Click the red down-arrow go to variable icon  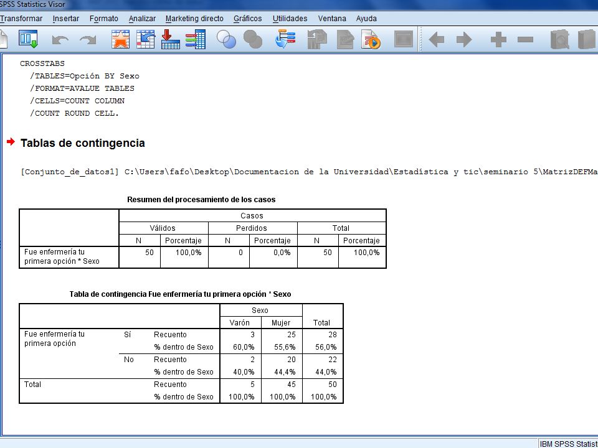click(171, 39)
